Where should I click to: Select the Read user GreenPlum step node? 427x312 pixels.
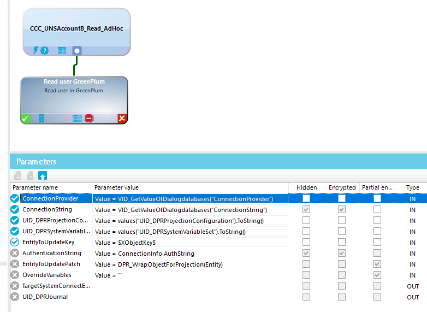(x=74, y=100)
